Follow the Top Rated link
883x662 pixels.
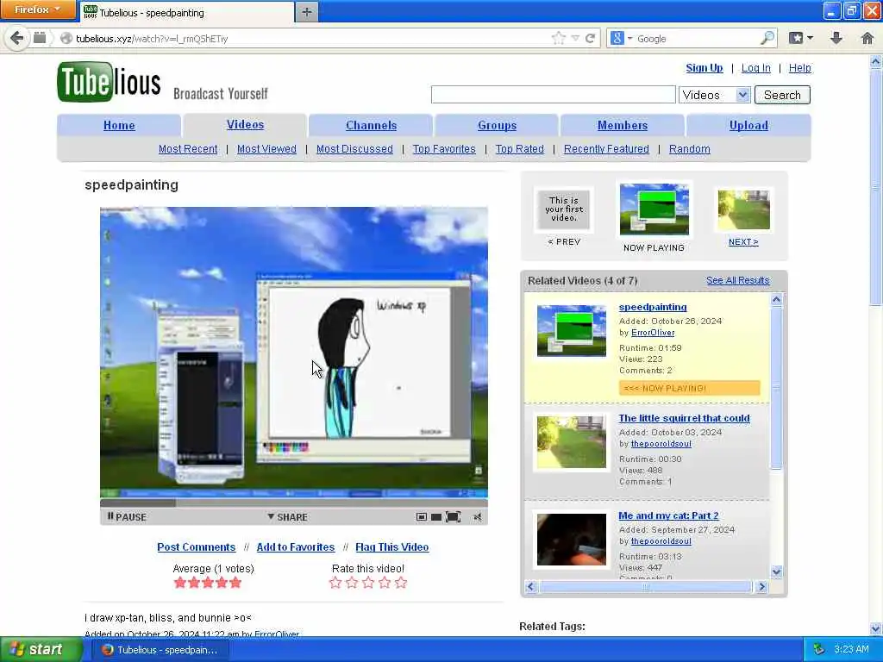[x=520, y=148]
